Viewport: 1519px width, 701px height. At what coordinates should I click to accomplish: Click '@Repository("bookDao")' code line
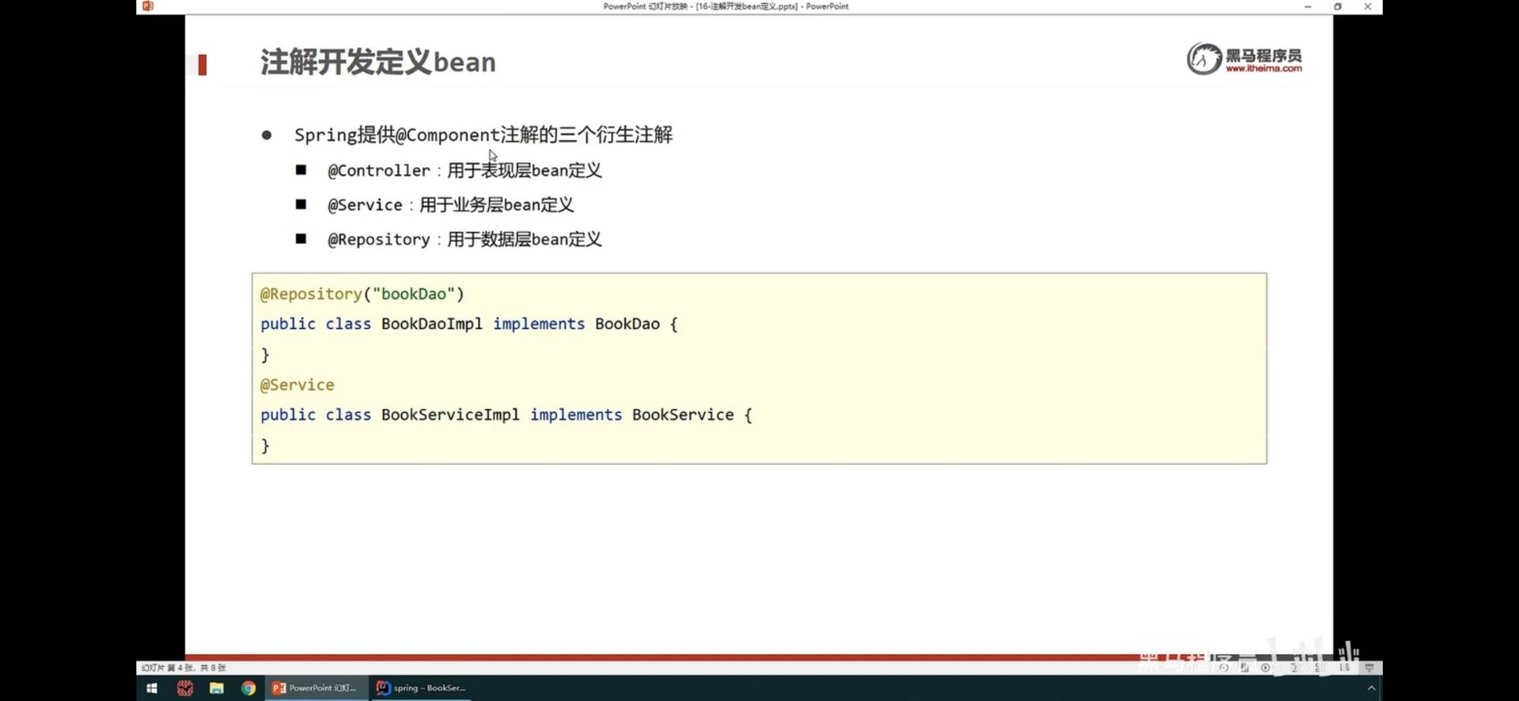(x=362, y=294)
